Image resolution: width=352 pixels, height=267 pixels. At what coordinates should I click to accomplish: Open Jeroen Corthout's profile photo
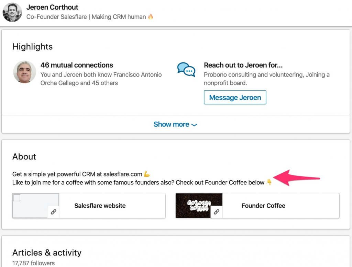click(x=12, y=12)
